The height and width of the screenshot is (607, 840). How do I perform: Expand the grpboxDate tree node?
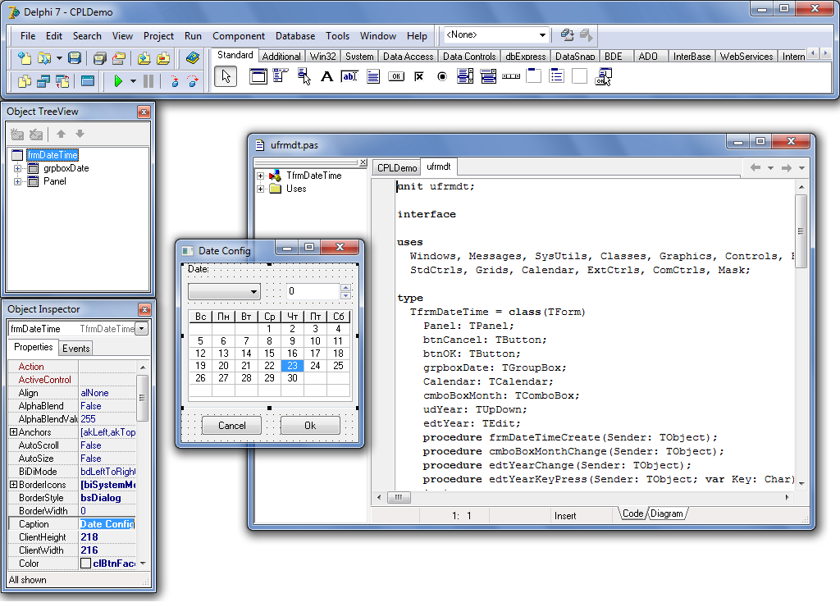click(18, 168)
